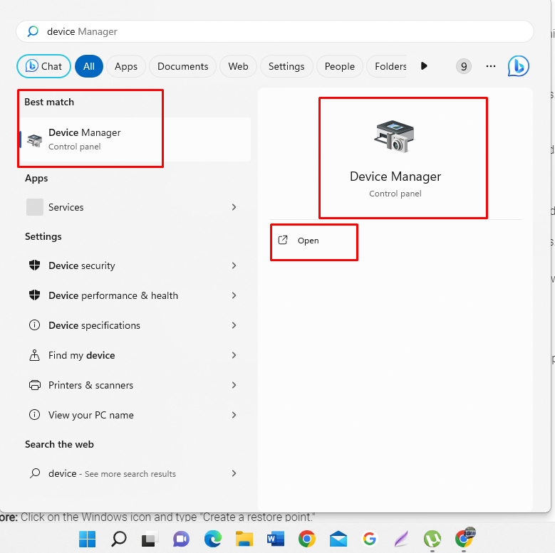This screenshot has width=555, height=553.
Task: Switch to the Folders filter tab
Action: coord(387,66)
